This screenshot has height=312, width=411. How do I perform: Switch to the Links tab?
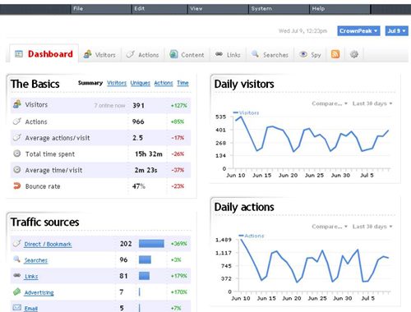pos(228,54)
